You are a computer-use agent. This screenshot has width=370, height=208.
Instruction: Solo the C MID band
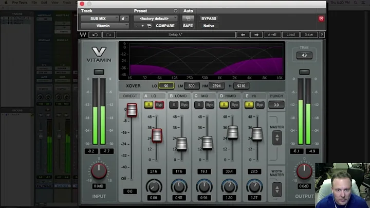199,105
